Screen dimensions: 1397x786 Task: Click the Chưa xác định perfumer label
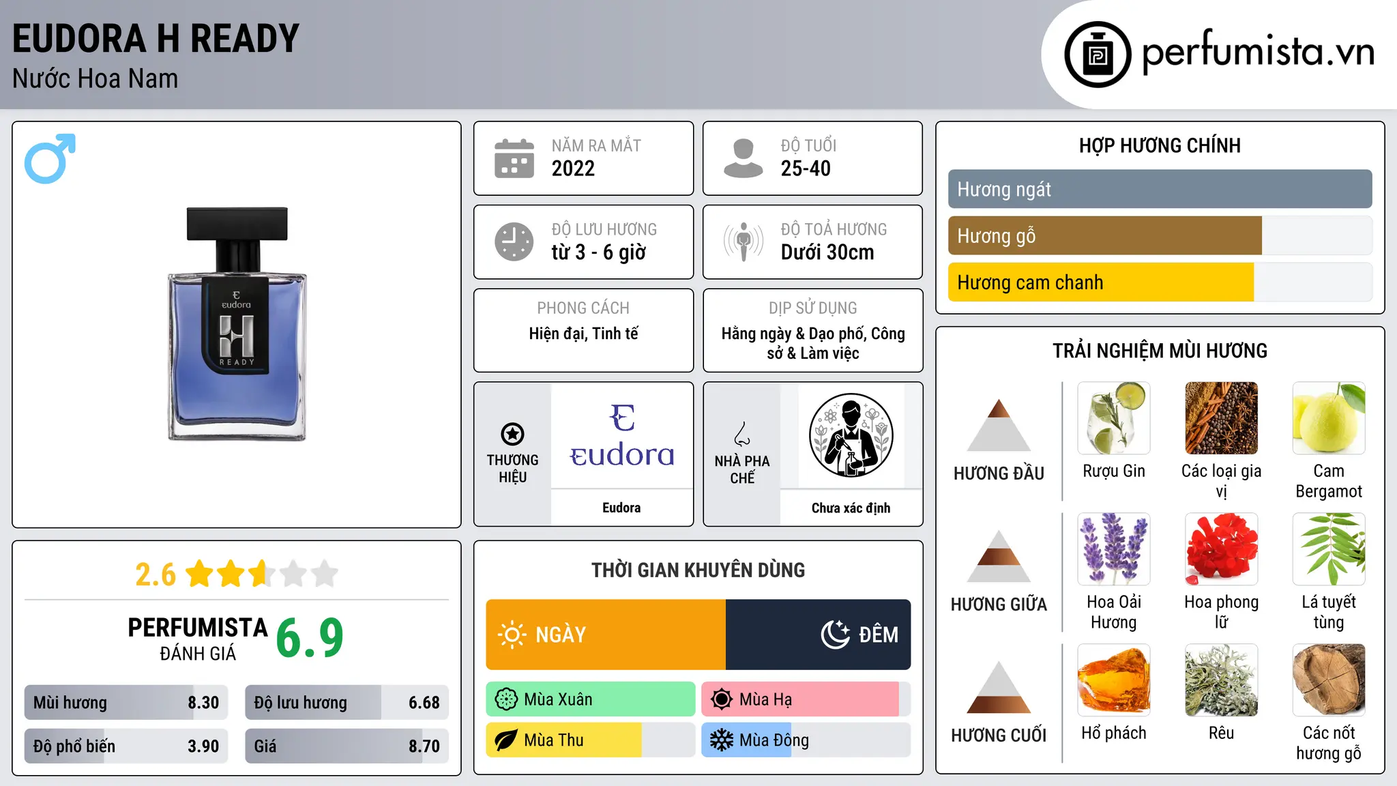point(851,508)
